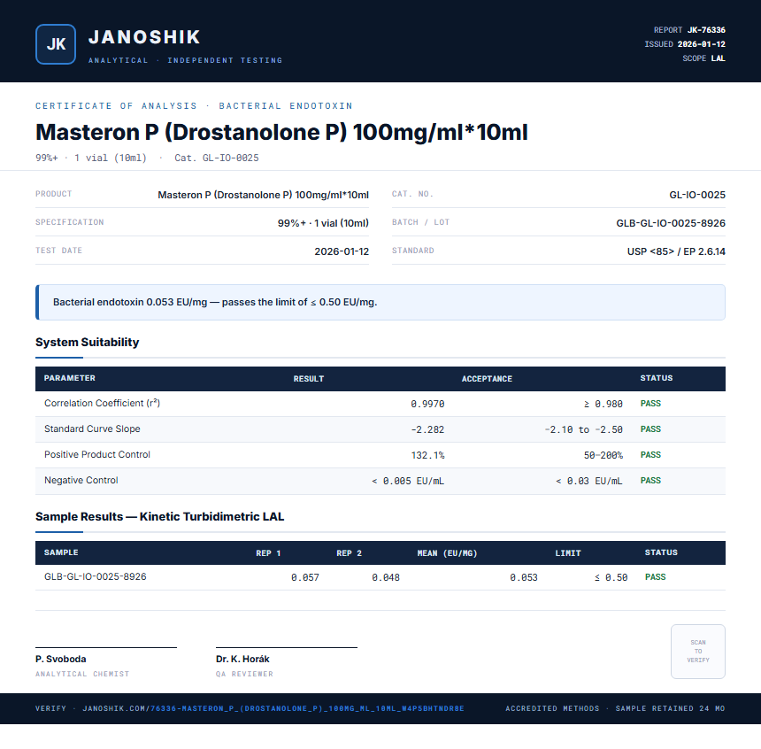Click PASS status for Negative Control
The width and height of the screenshot is (761, 749).
pyautogui.click(x=650, y=481)
